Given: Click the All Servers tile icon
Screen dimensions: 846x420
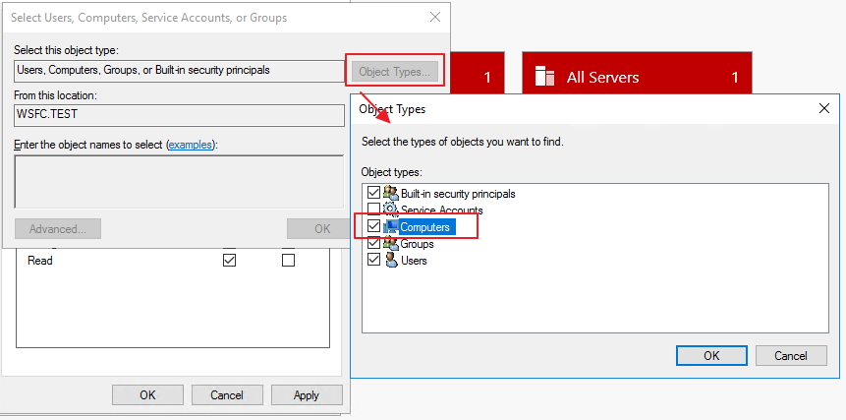Looking at the screenshot, I should coord(542,77).
